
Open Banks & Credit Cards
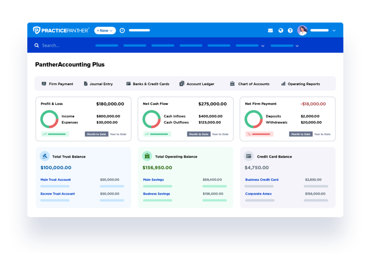coord(148,84)
